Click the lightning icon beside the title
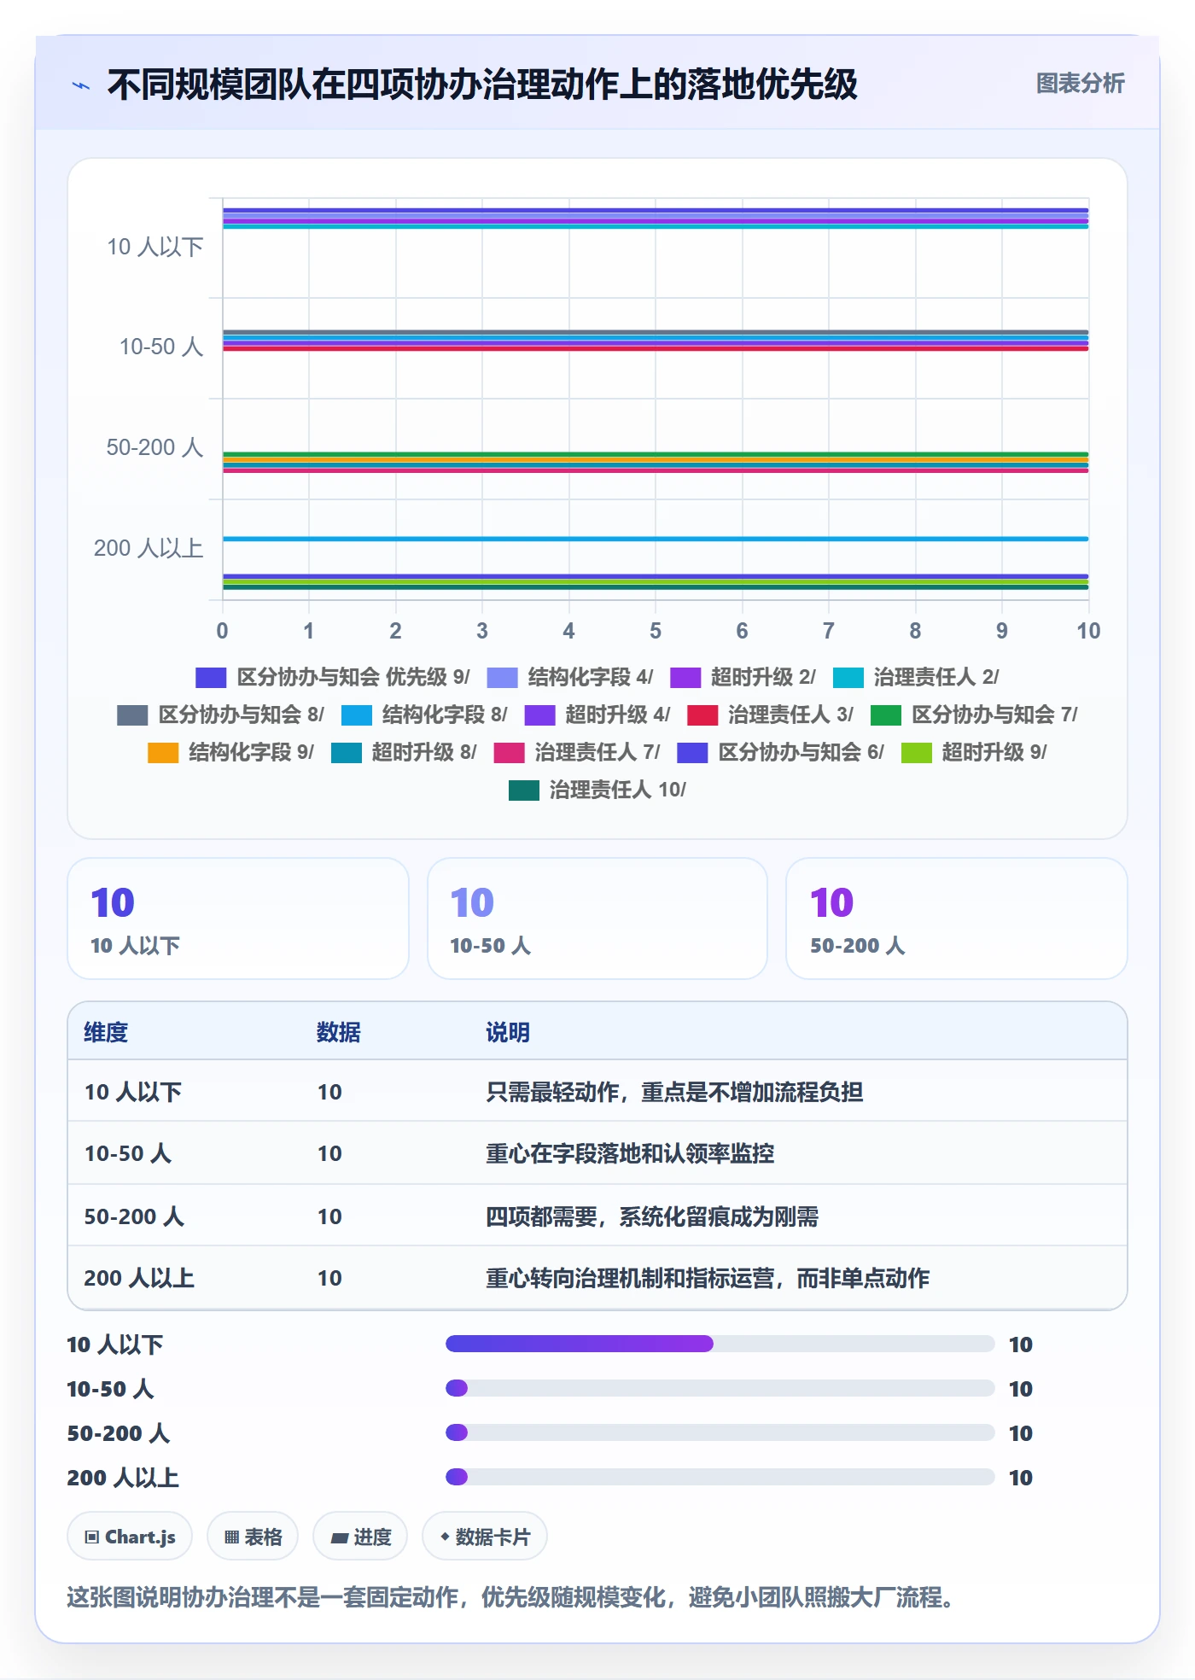The width and height of the screenshot is (1195, 1680). point(81,85)
